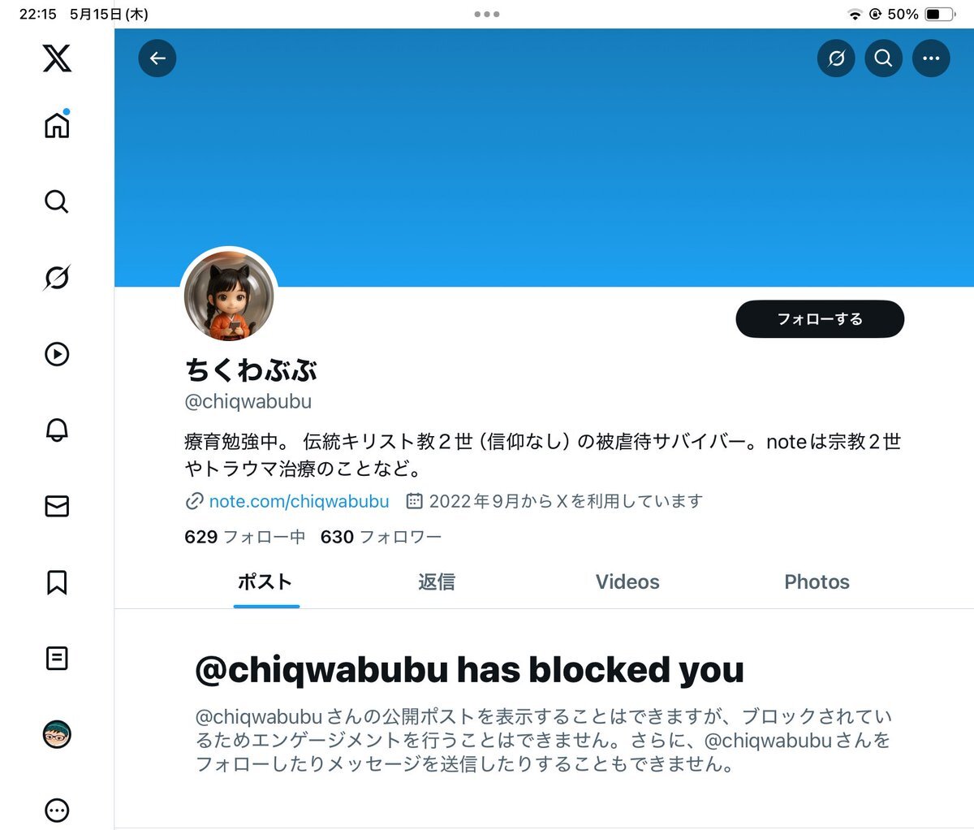Switch to the 返信 tab
This screenshot has height=830, width=974.
pyautogui.click(x=437, y=582)
